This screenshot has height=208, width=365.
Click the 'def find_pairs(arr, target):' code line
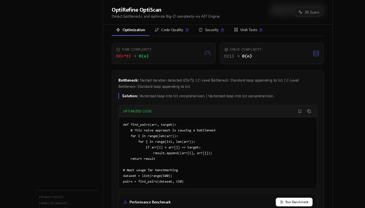150,125
